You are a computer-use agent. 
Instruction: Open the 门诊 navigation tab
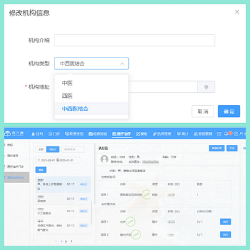click(x=54, y=134)
